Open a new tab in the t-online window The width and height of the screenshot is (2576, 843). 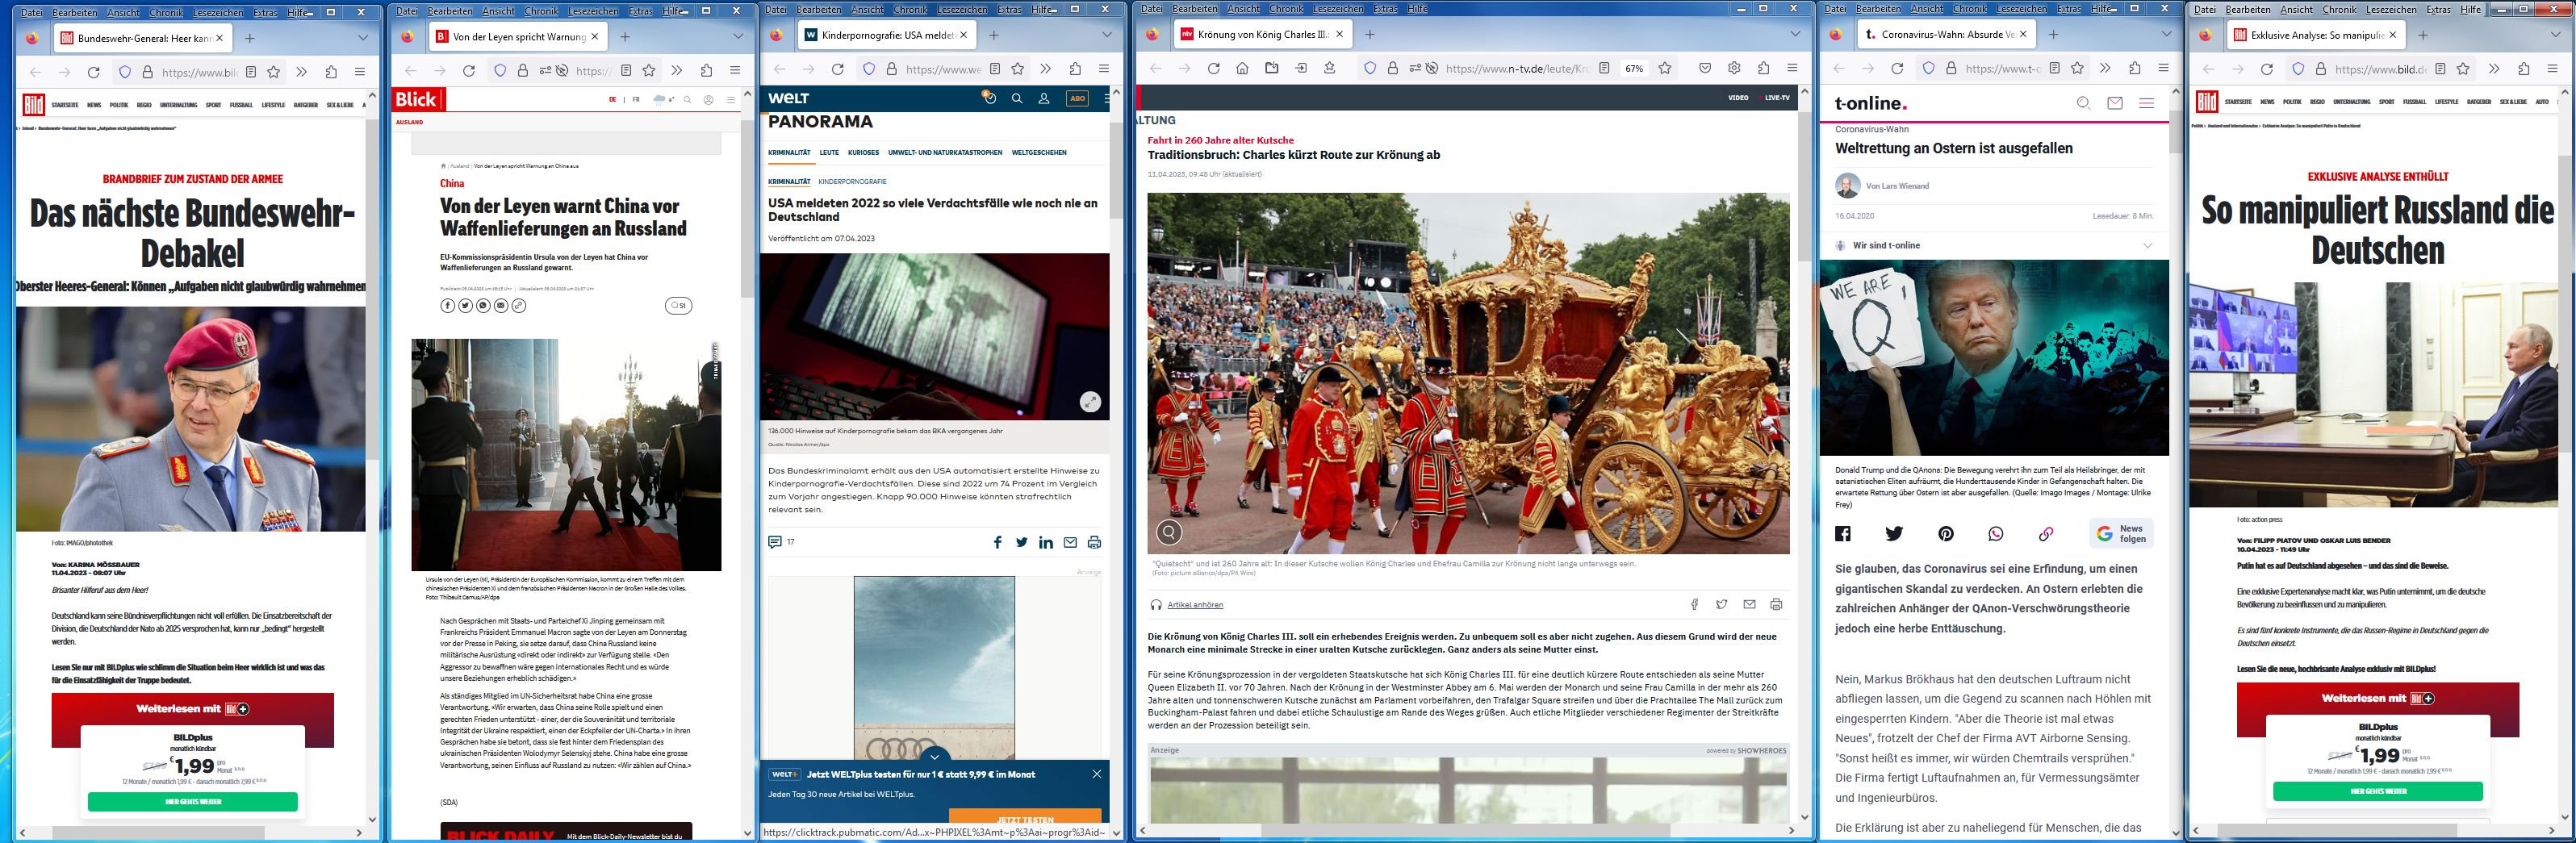pyautogui.click(x=2053, y=34)
